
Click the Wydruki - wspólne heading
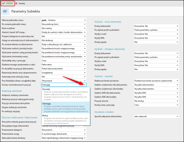(104, 76)
